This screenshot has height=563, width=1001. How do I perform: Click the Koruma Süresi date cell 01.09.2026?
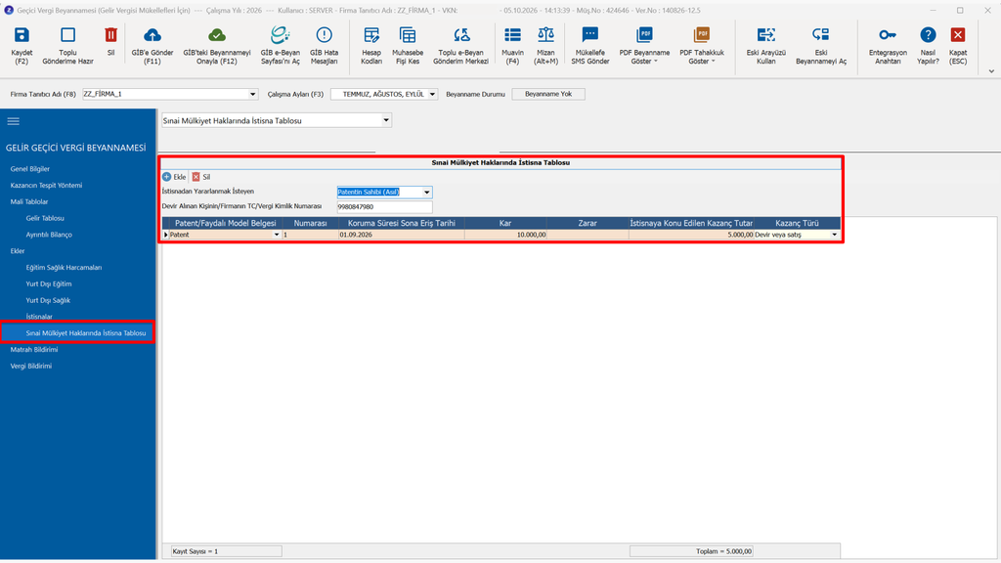click(x=402, y=235)
